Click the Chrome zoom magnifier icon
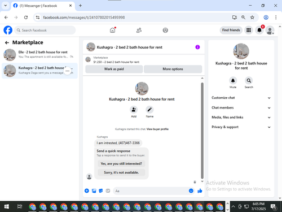This screenshot has width=282, height=212. 243,18
